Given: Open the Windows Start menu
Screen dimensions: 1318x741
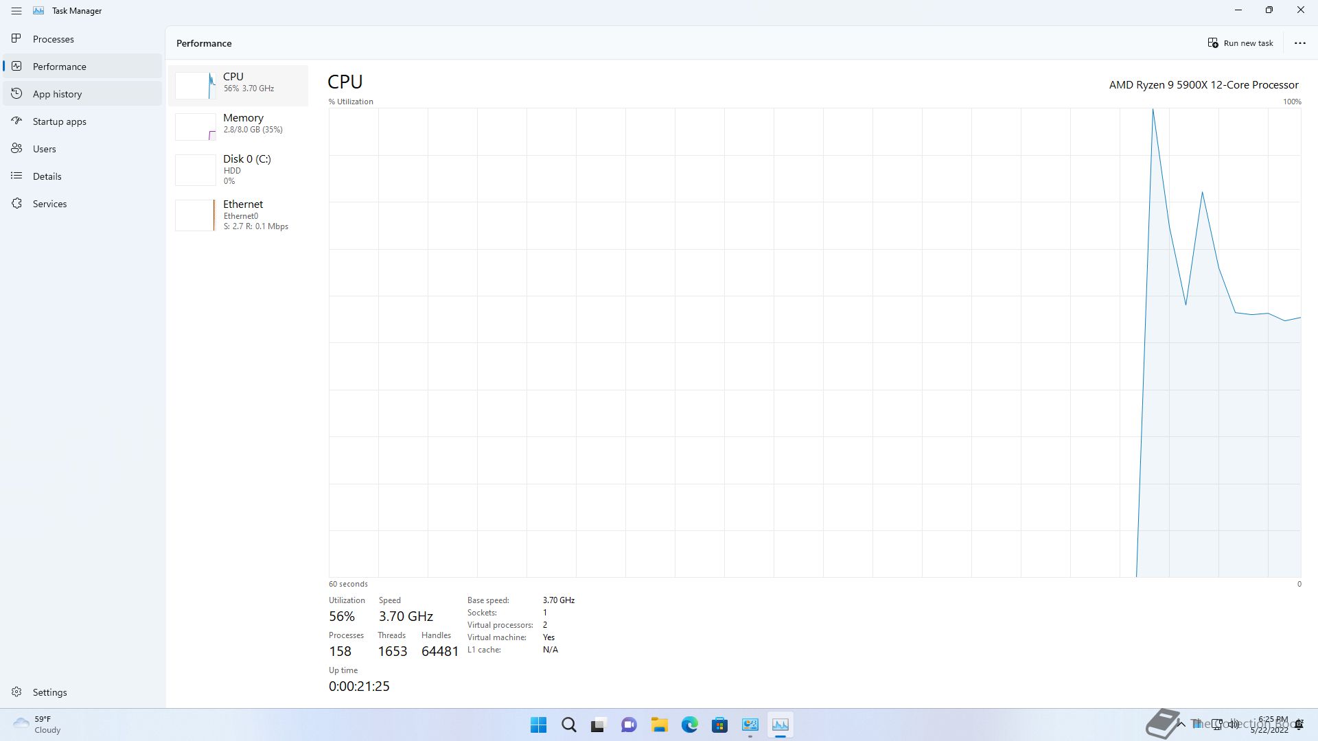Looking at the screenshot, I should click(x=539, y=725).
